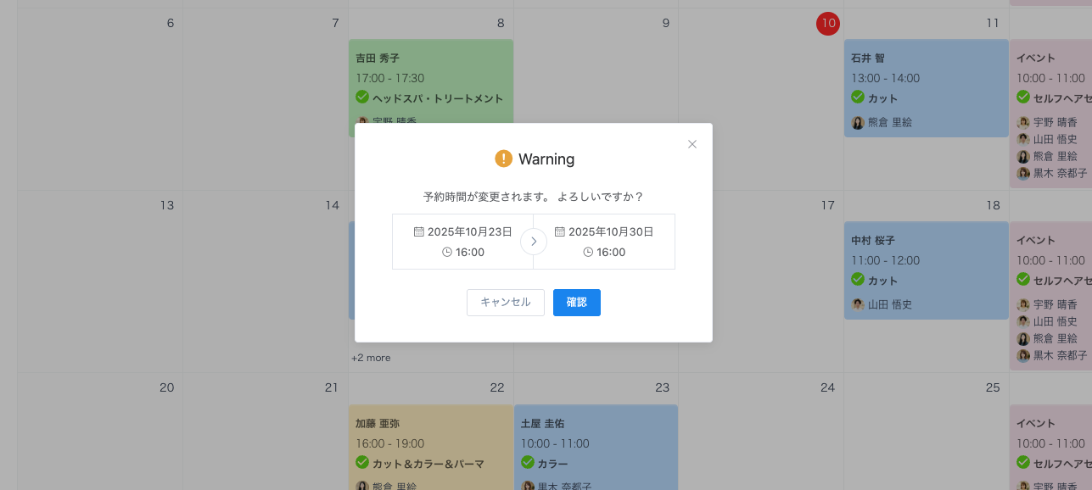Viewport: 1092px width, 490px height.
Task: Click green check on 加藤 亜弥 appointment
Action: (362, 463)
